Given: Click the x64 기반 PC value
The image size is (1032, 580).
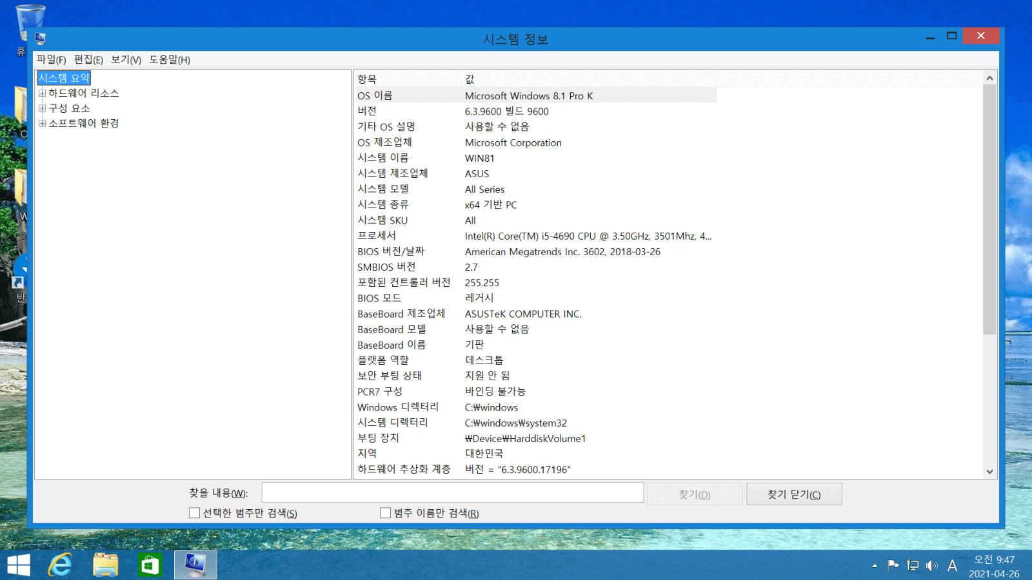Looking at the screenshot, I should [491, 205].
